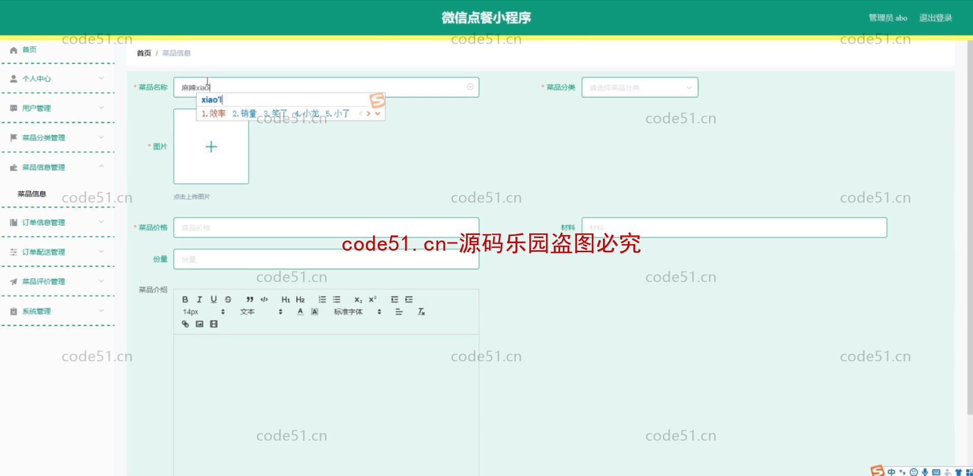Click the 菜品名称 text input

click(x=326, y=87)
